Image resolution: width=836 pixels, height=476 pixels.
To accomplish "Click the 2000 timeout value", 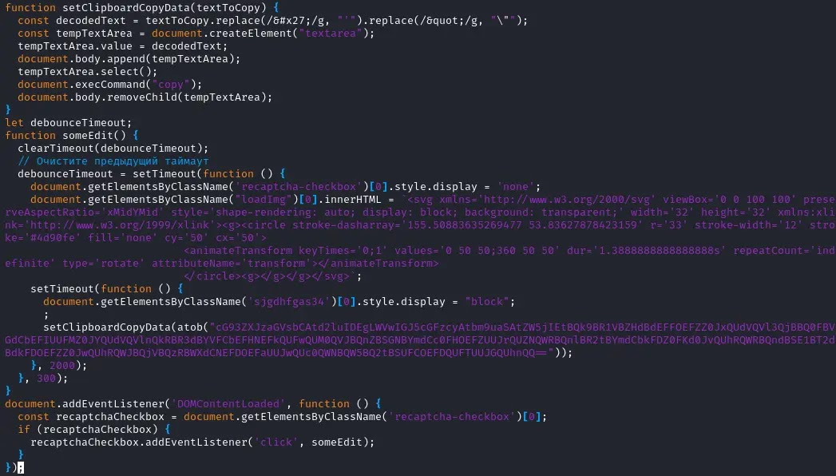I will pos(61,366).
